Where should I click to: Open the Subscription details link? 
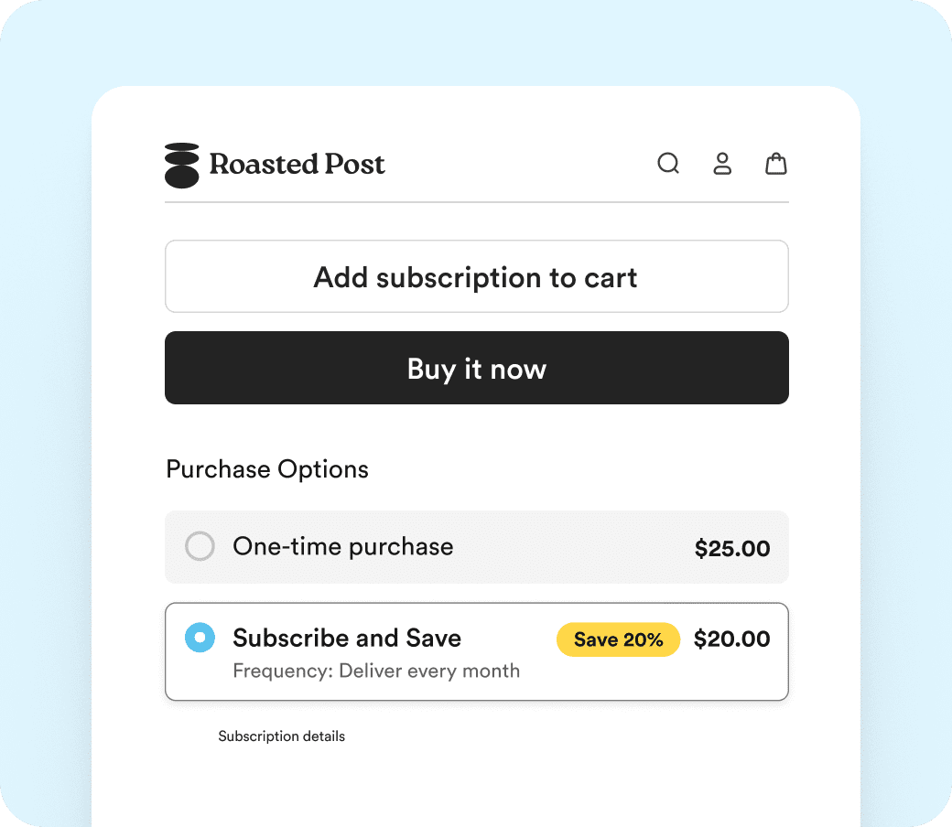point(281,736)
